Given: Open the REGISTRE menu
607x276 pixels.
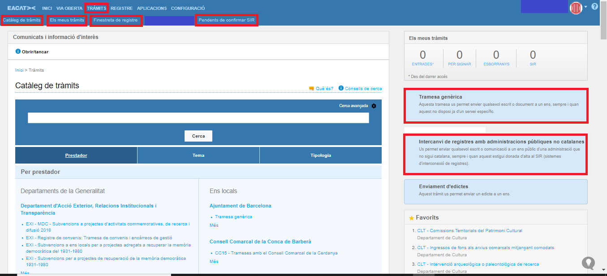Looking at the screenshot, I should click(121, 8).
